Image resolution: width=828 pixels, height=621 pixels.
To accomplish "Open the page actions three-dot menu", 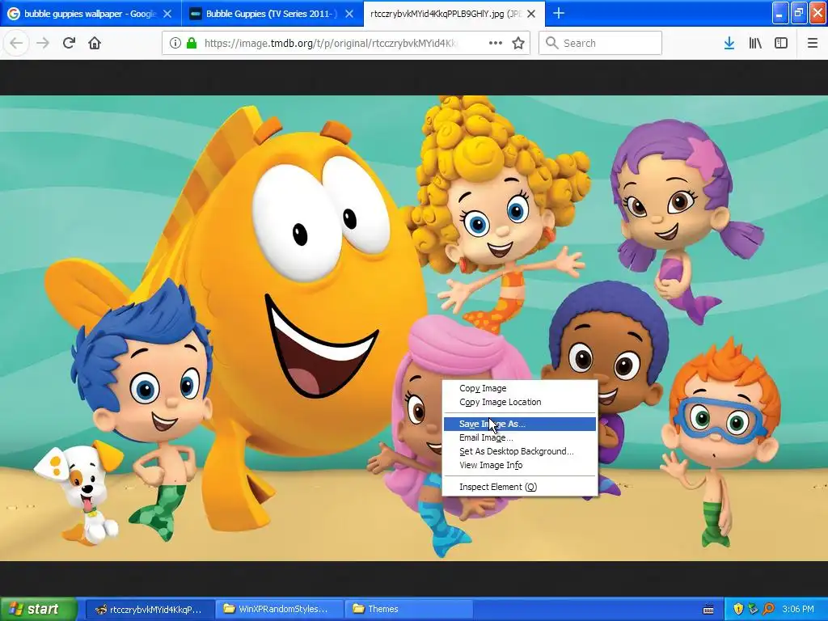I will coord(496,43).
